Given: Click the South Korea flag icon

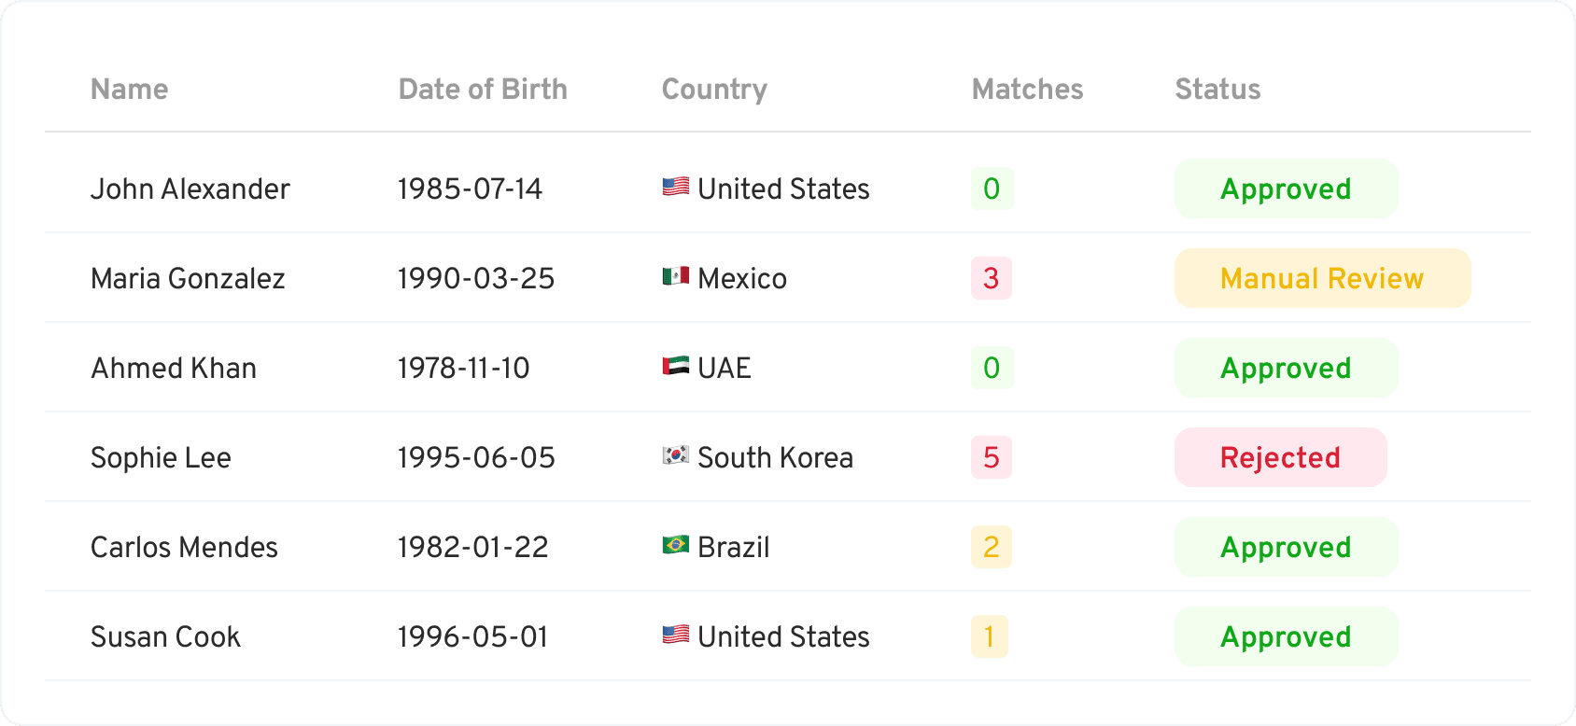Looking at the screenshot, I should (x=676, y=456).
